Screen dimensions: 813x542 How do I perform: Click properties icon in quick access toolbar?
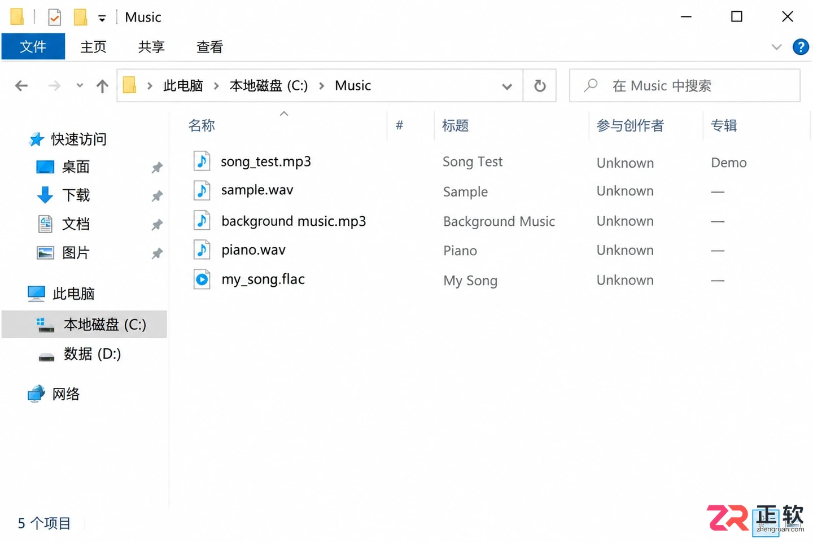pyautogui.click(x=54, y=18)
